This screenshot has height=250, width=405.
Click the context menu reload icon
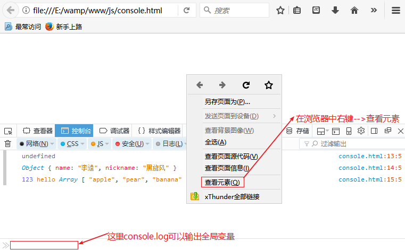(246, 85)
